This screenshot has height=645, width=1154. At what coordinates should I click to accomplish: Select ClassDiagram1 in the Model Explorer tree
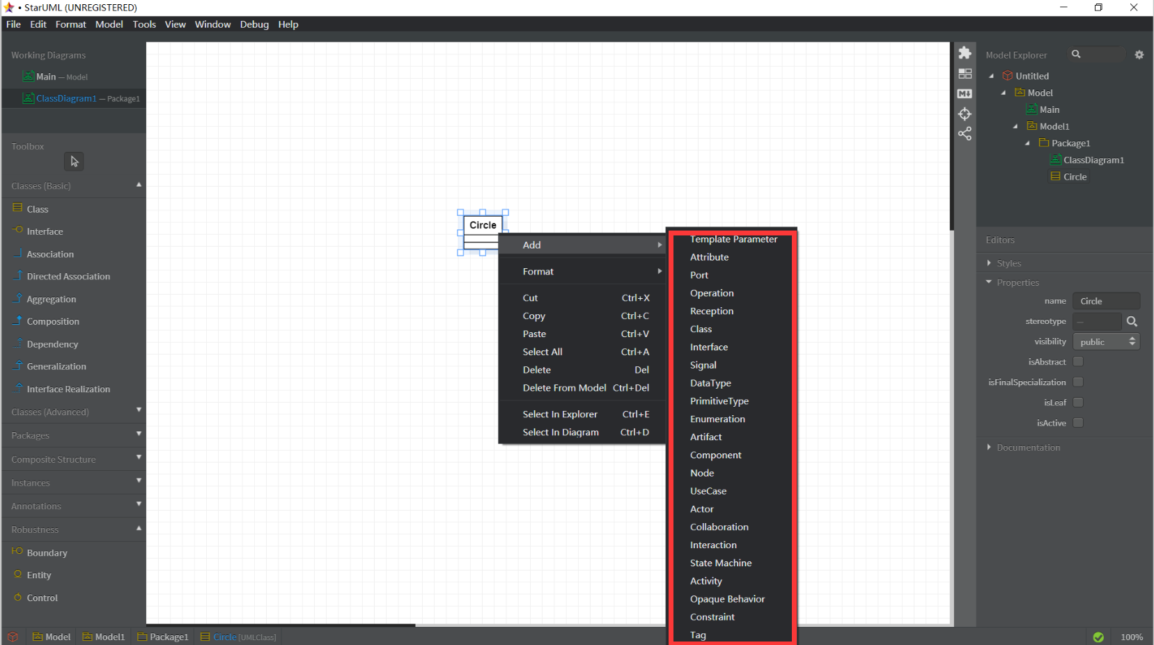tap(1093, 160)
